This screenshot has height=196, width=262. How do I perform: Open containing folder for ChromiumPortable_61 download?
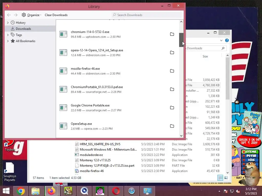tap(172, 89)
